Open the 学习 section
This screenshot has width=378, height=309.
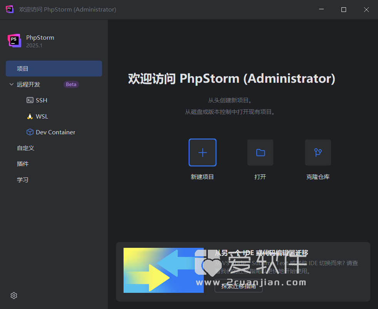(x=23, y=180)
